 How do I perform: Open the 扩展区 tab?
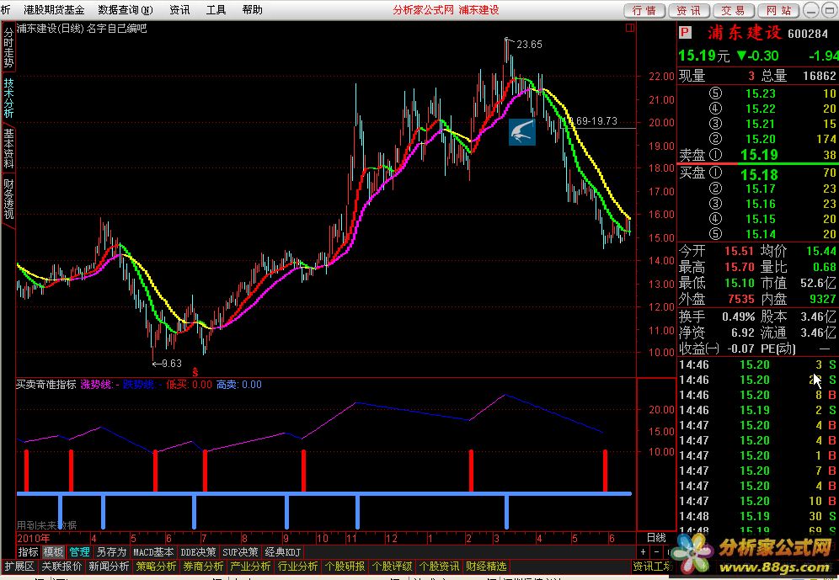[x=19, y=566]
